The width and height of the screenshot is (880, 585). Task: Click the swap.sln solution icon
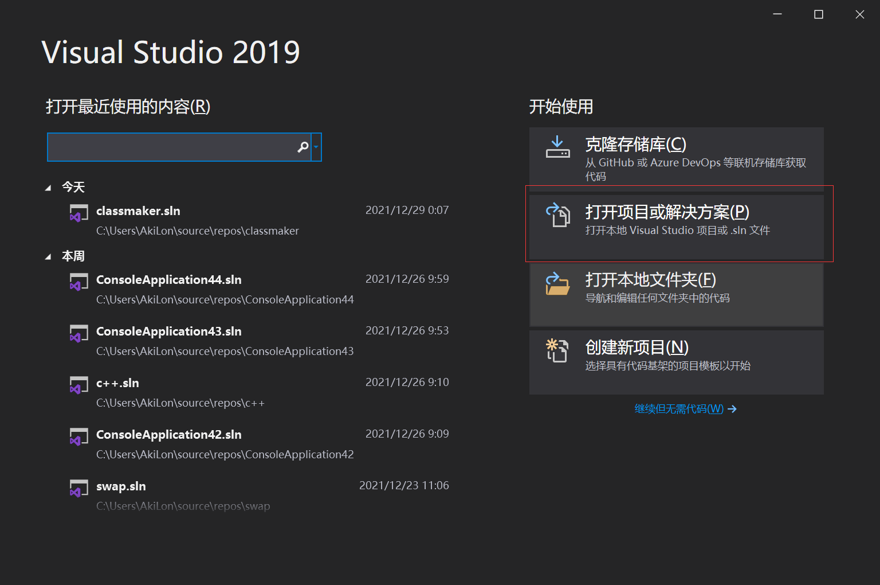(x=79, y=488)
